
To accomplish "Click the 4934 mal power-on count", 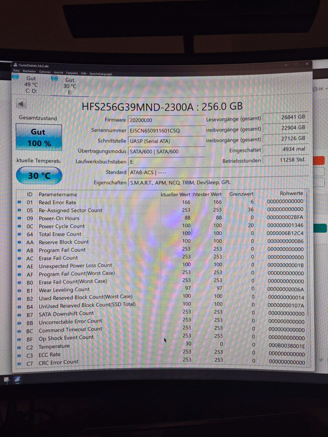I will coord(285,149).
